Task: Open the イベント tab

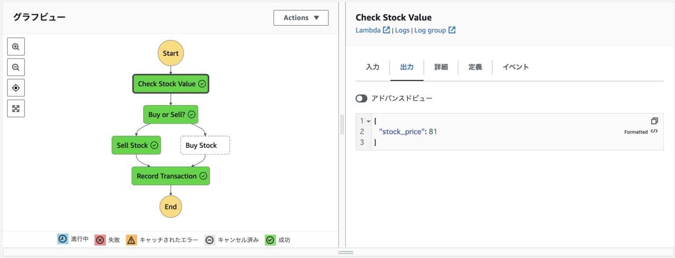Action: [x=515, y=67]
